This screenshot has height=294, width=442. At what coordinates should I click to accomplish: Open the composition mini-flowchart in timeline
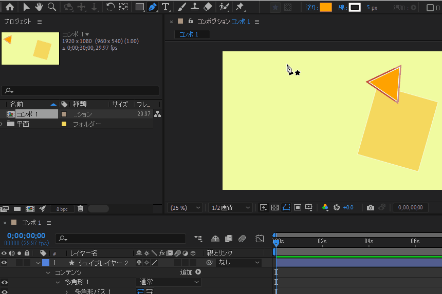pyautogui.click(x=198, y=239)
